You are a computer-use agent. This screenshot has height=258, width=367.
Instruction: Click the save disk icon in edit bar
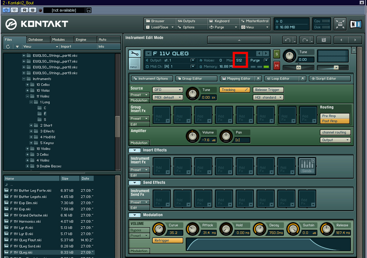(324, 40)
